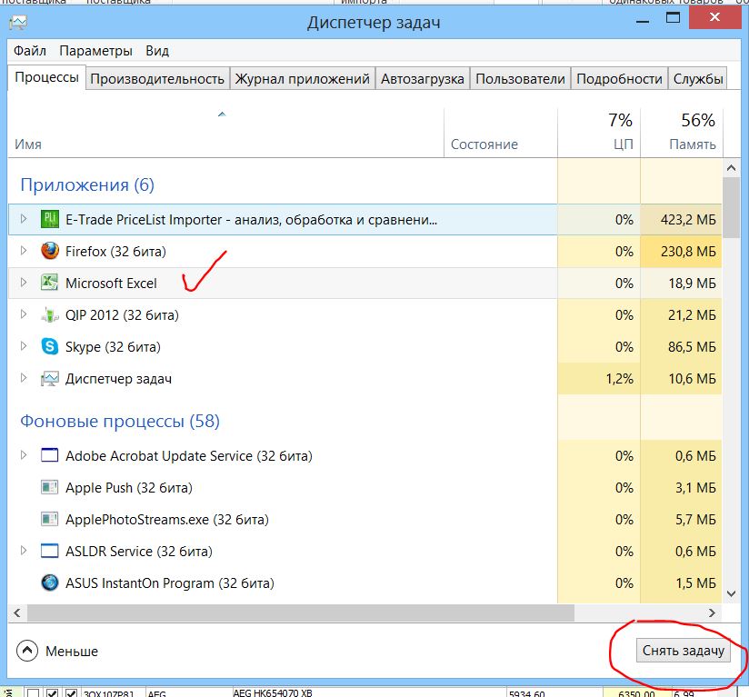This screenshot has height=697, width=749.
Task: Click the Снять задачу button
Action: pos(683,651)
